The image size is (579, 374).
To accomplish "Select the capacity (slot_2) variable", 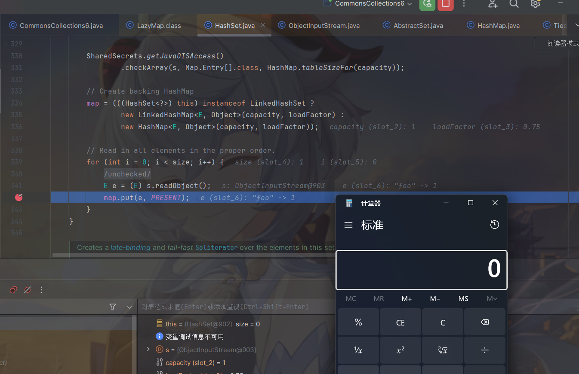I will pyautogui.click(x=190, y=362).
